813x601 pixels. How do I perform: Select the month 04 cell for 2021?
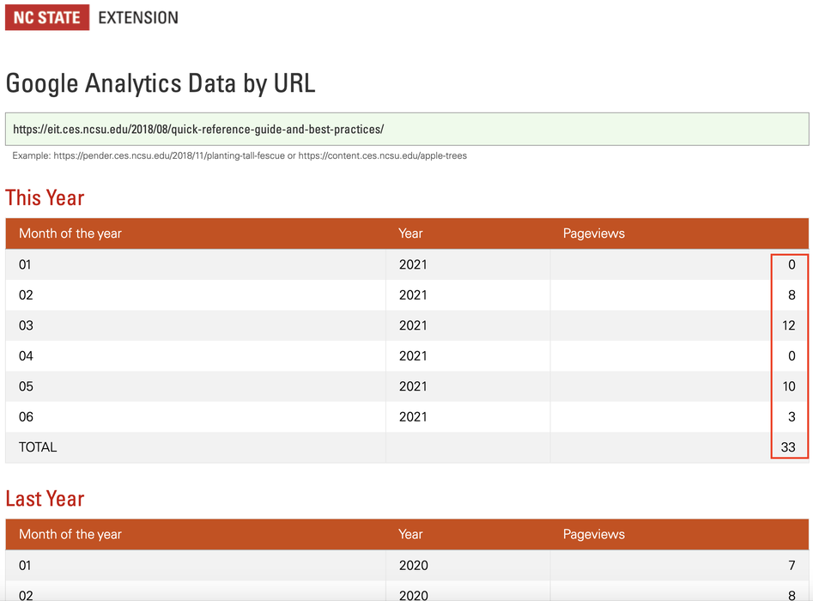tap(26, 356)
